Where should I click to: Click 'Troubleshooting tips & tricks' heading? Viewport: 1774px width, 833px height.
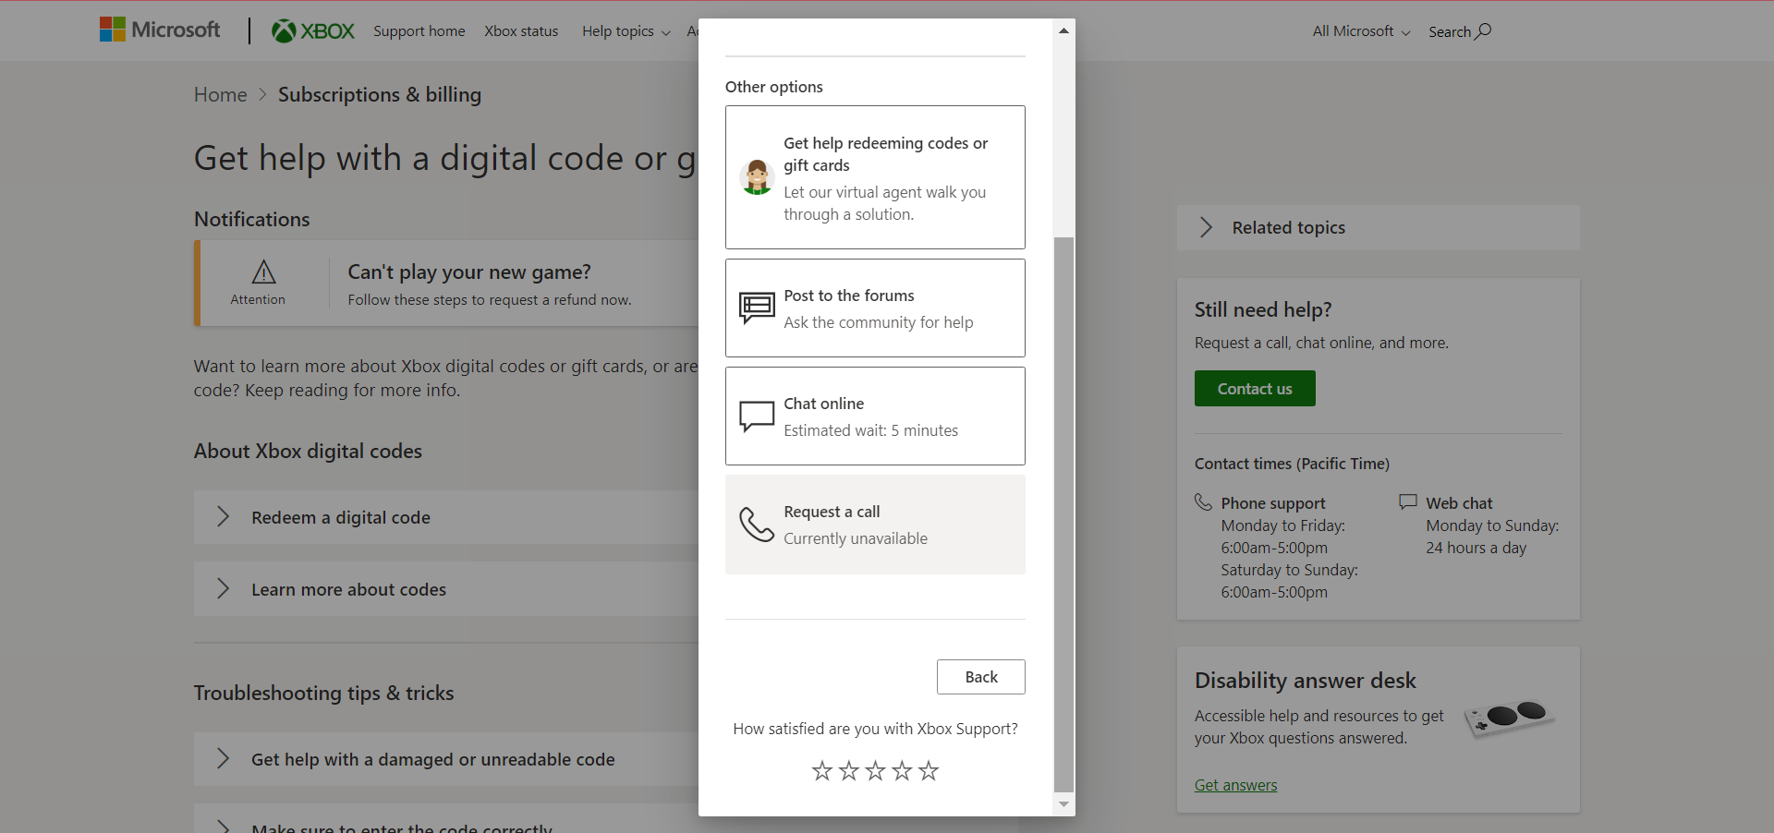point(323,693)
